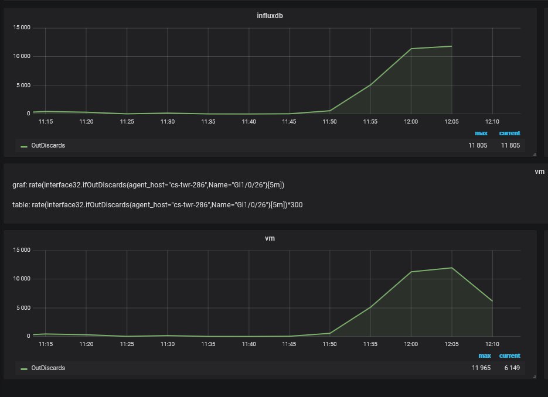
Task: Click the green swatch in vm legend
Action: [x=24, y=369]
